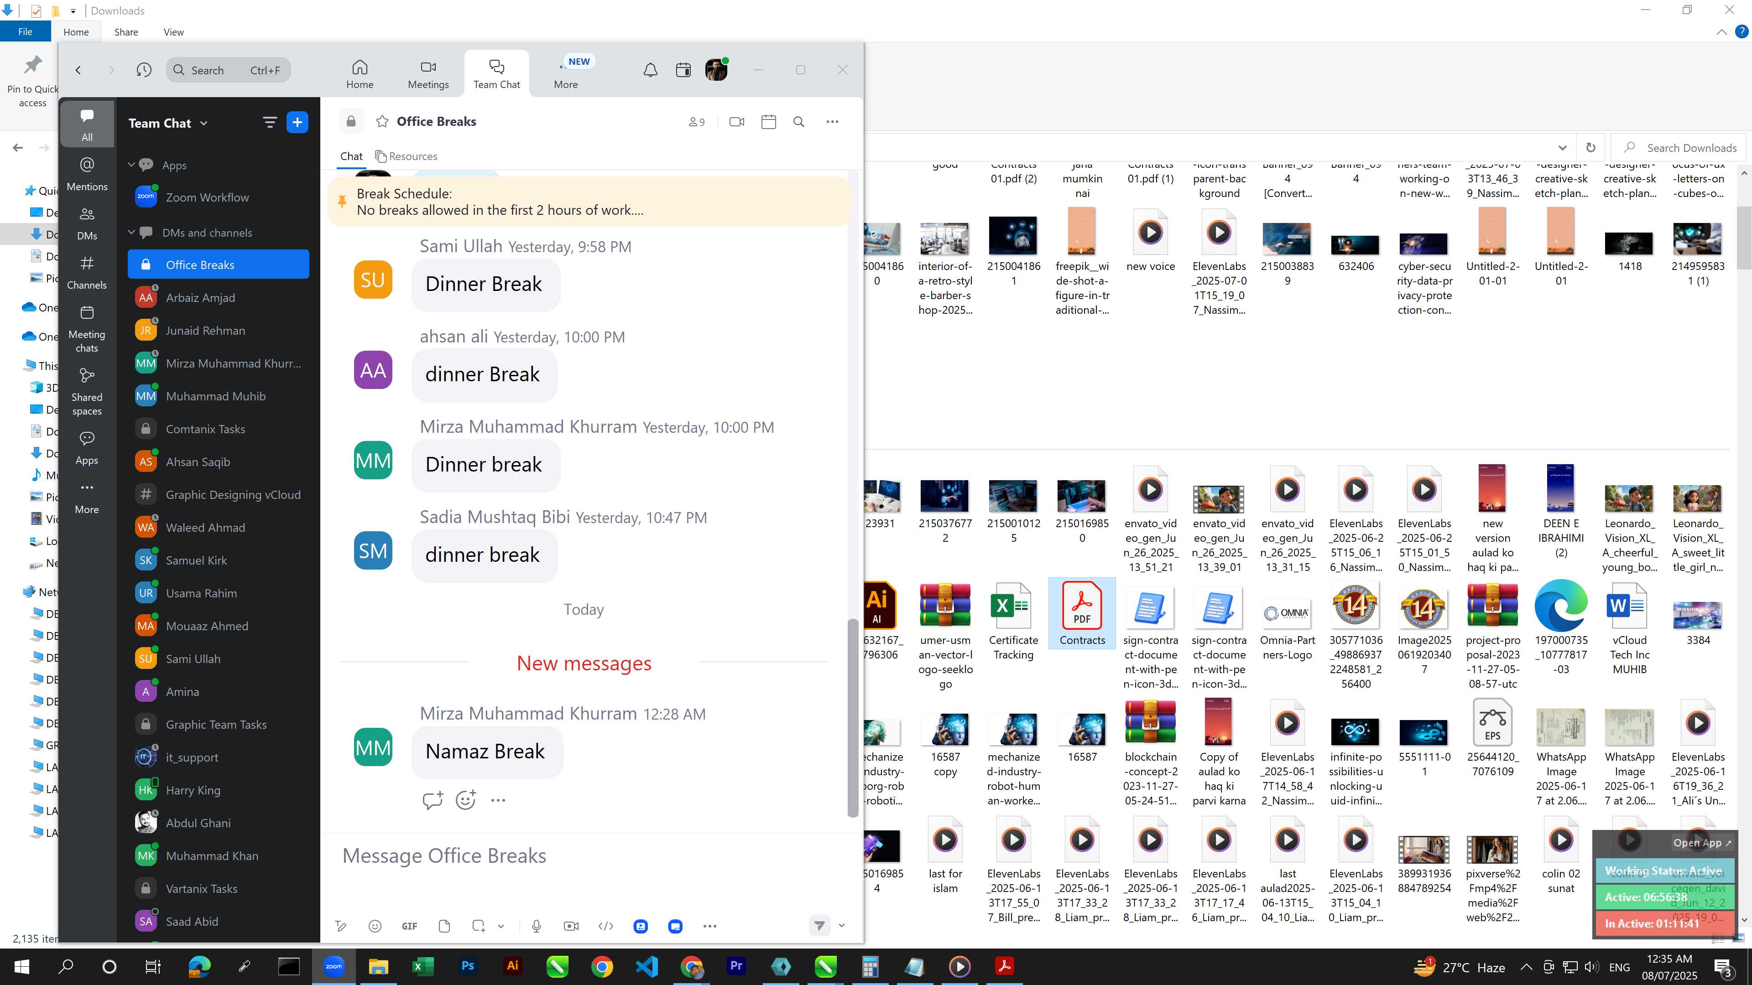
Task: Open the it_support chat
Action: tap(219, 757)
